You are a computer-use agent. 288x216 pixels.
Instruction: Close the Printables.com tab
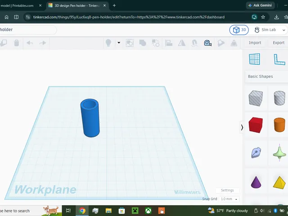(x=40, y=6)
